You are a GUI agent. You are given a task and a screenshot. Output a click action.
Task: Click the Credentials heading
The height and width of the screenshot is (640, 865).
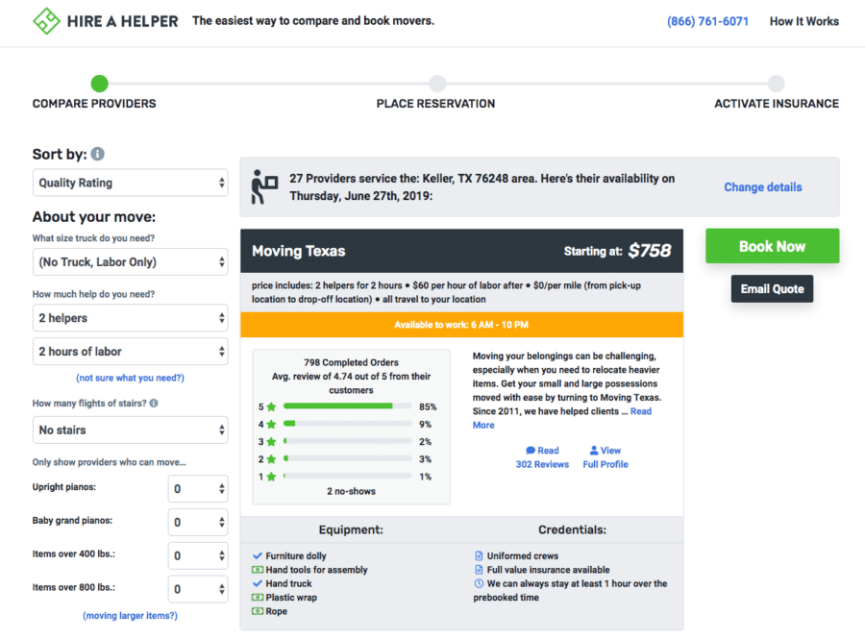point(572,529)
